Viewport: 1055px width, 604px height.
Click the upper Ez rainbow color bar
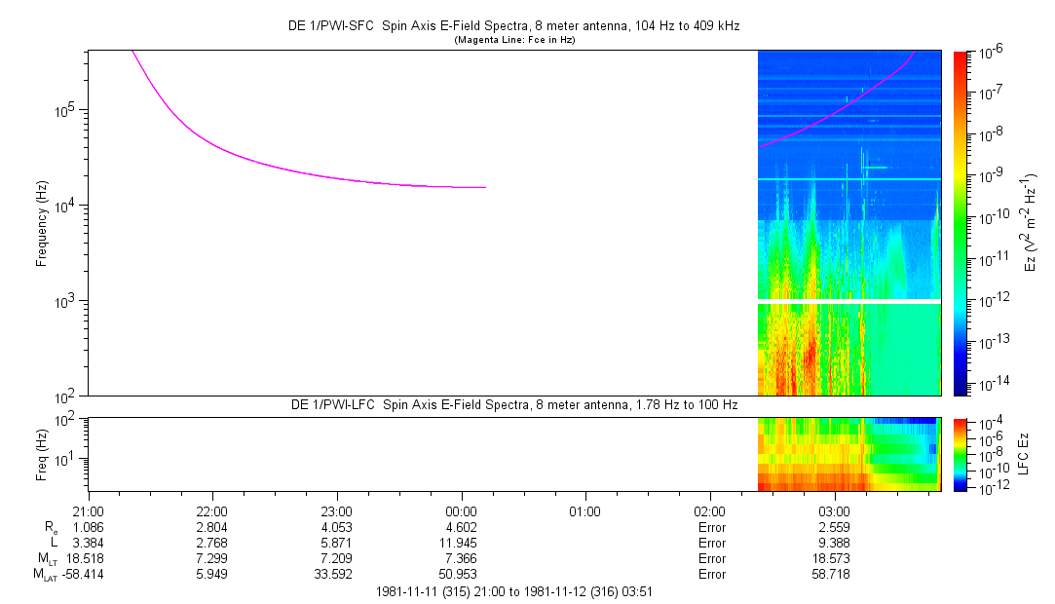click(x=961, y=222)
